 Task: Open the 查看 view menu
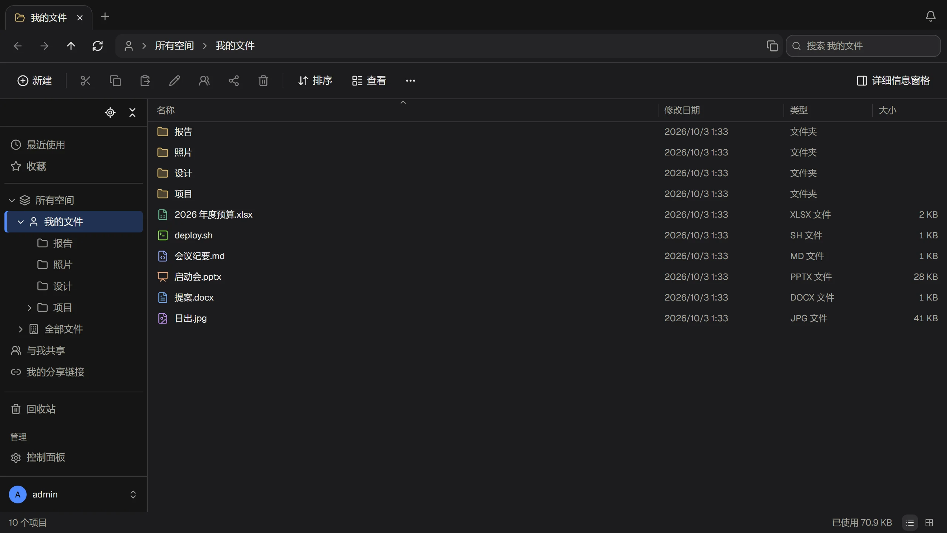pyautogui.click(x=369, y=81)
